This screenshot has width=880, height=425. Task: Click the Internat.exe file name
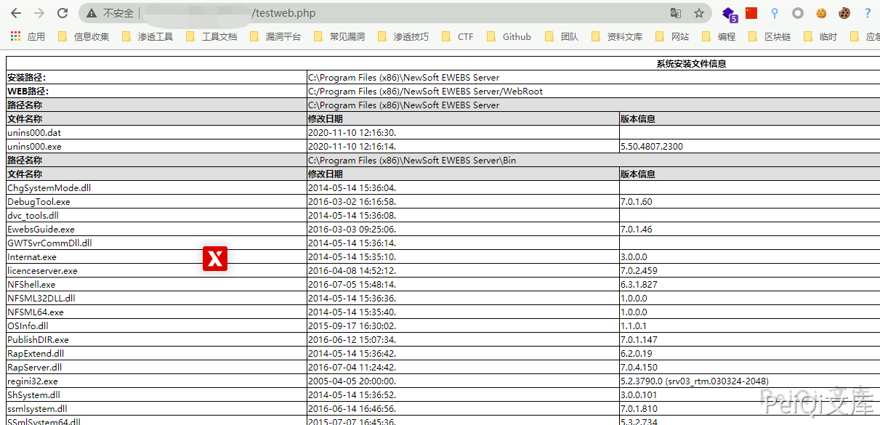(31, 257)
